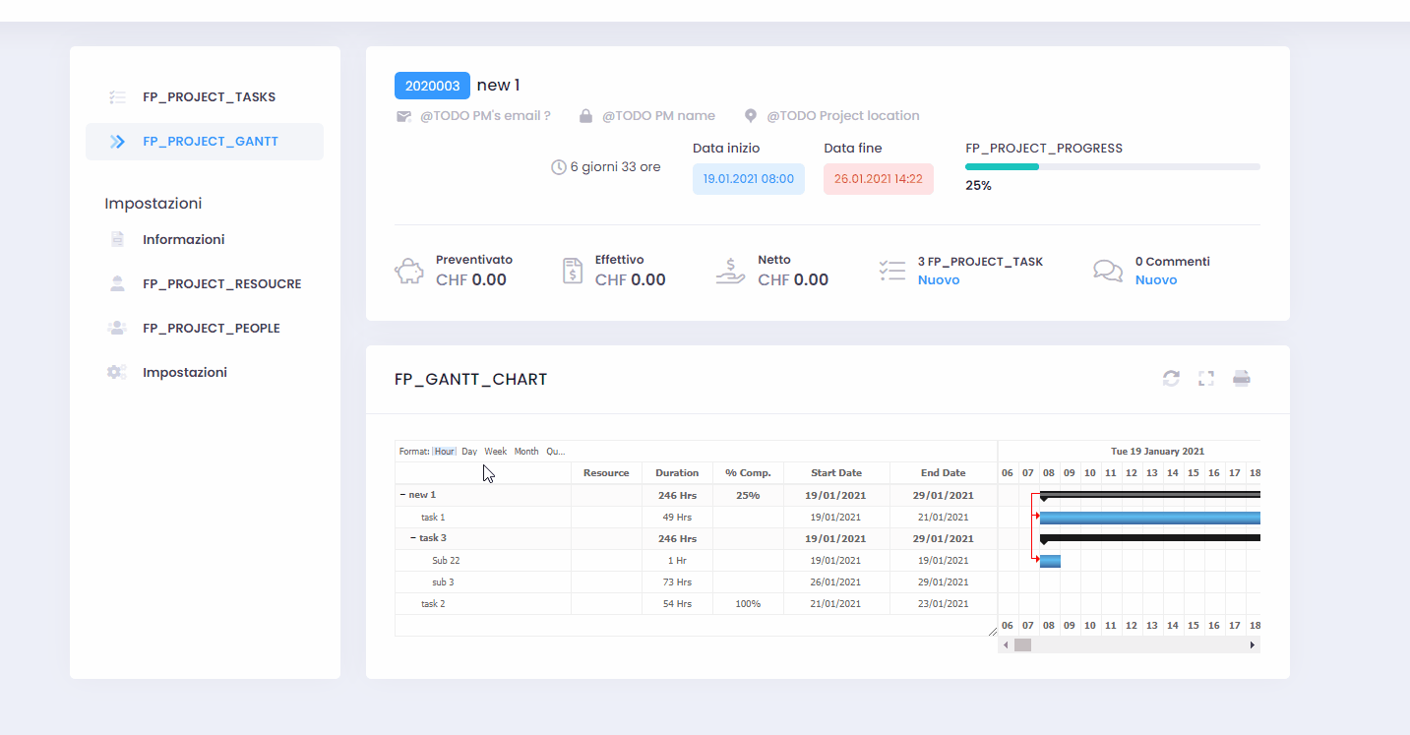Click the fullscreen expand icon on the Gantt chart
This screenshot has height=735, width=1410.
1205,378
